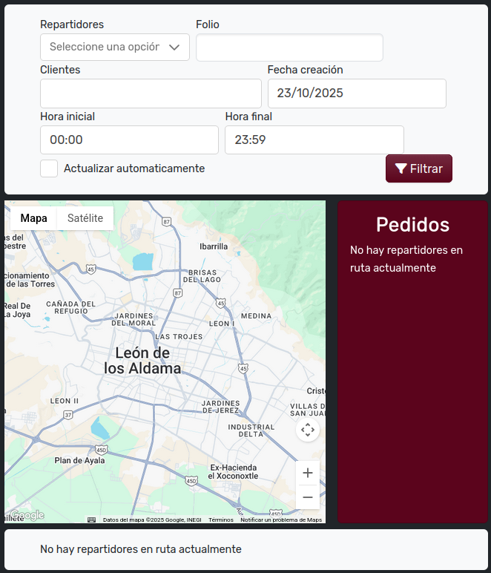Switch to Satélite map view
The width and height of the screenshot is (491, 573).
[x=85, y=218]
